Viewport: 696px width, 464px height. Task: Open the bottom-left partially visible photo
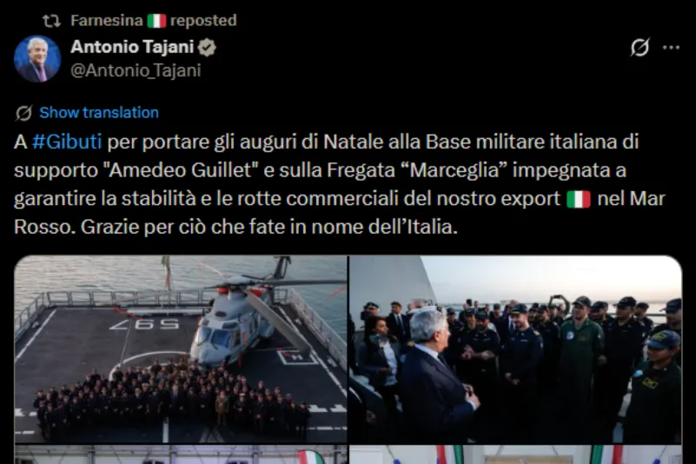(181, 454)
